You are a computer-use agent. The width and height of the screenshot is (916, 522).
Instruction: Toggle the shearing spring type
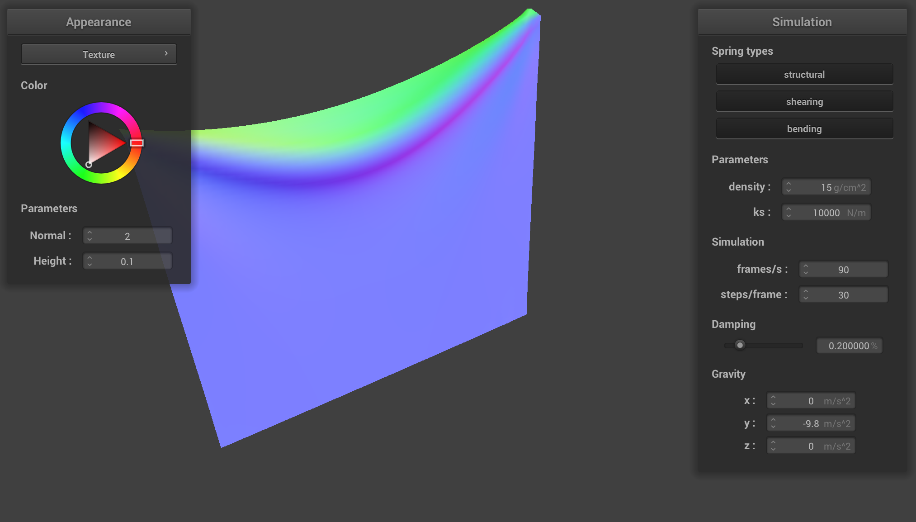coord(804,101)
